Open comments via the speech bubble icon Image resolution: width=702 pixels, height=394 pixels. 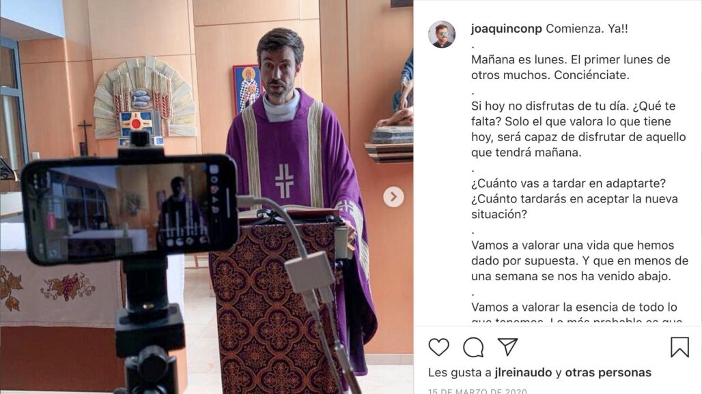click(x=473, y=347)
